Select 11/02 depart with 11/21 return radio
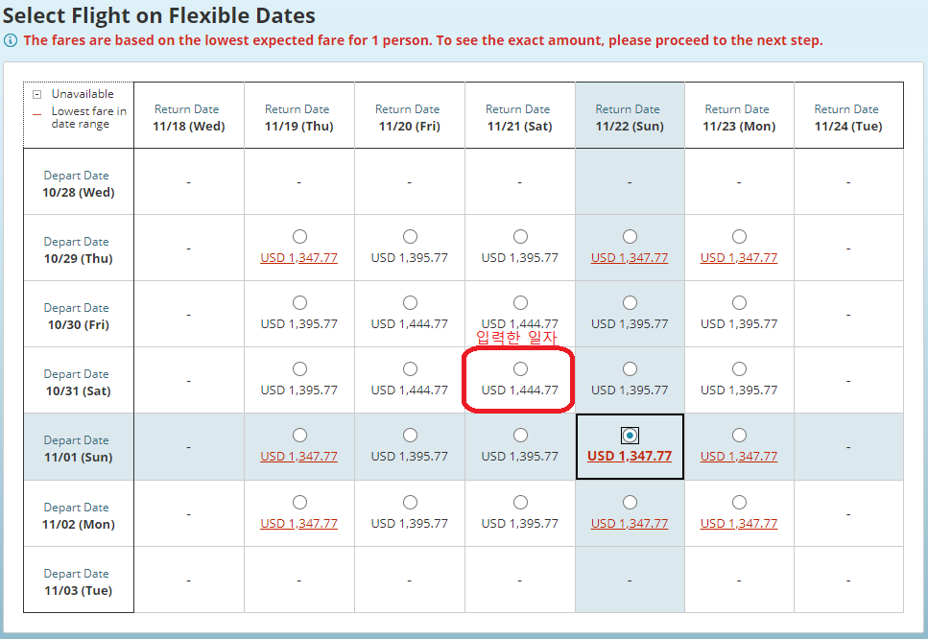The width and height of the screenshot is (928, 639). tap(520, 503)
